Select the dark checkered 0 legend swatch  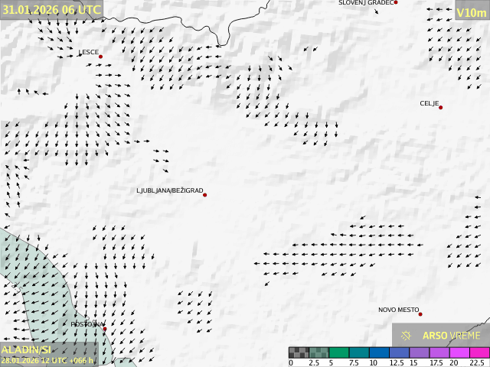(x=299, y=352)
